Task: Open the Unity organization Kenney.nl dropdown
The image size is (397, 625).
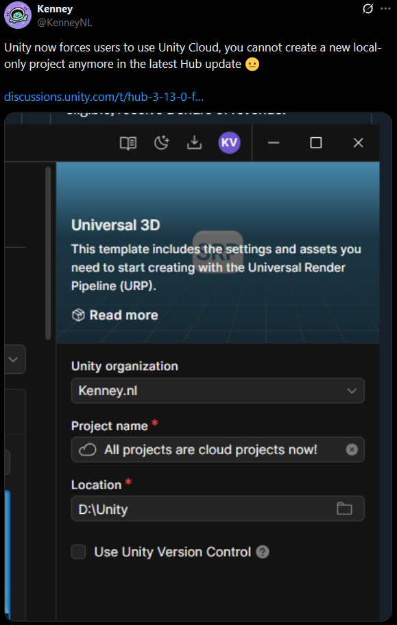Action: point(218,390)
